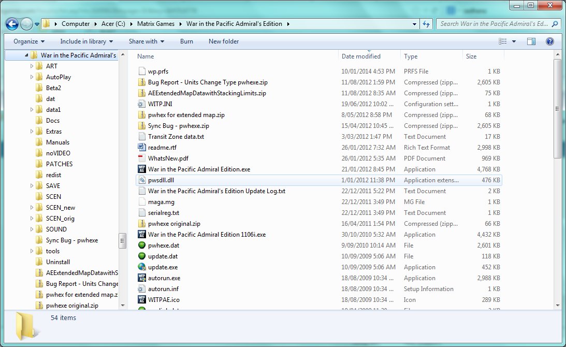Screen dimensions: 566x347
Task: Click the Matrix Games breadcrumb segment
Action: pyautogui.click(x=155, y=24)
